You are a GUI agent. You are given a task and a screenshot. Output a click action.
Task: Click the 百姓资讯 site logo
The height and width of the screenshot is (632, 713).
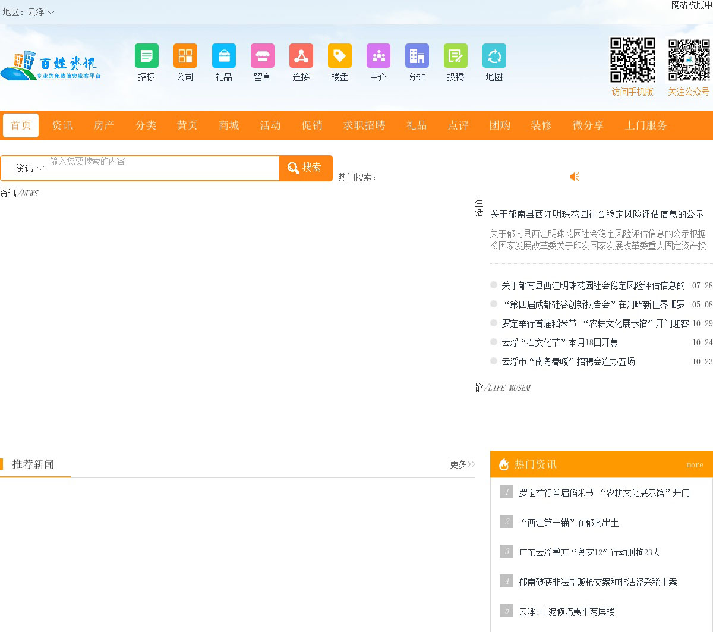click(51, 65)
